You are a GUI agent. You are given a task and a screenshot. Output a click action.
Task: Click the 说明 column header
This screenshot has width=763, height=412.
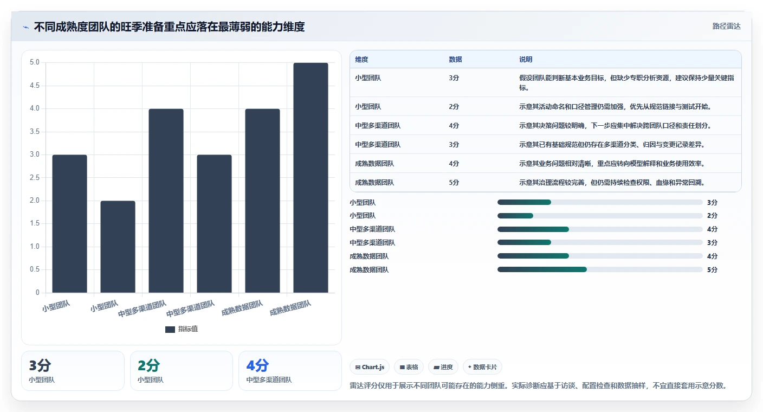(x=526, y=60)
